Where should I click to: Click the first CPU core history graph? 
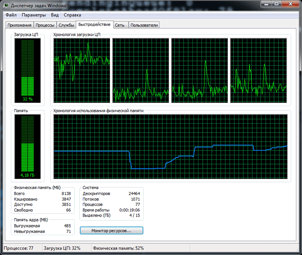pos(82,70)
